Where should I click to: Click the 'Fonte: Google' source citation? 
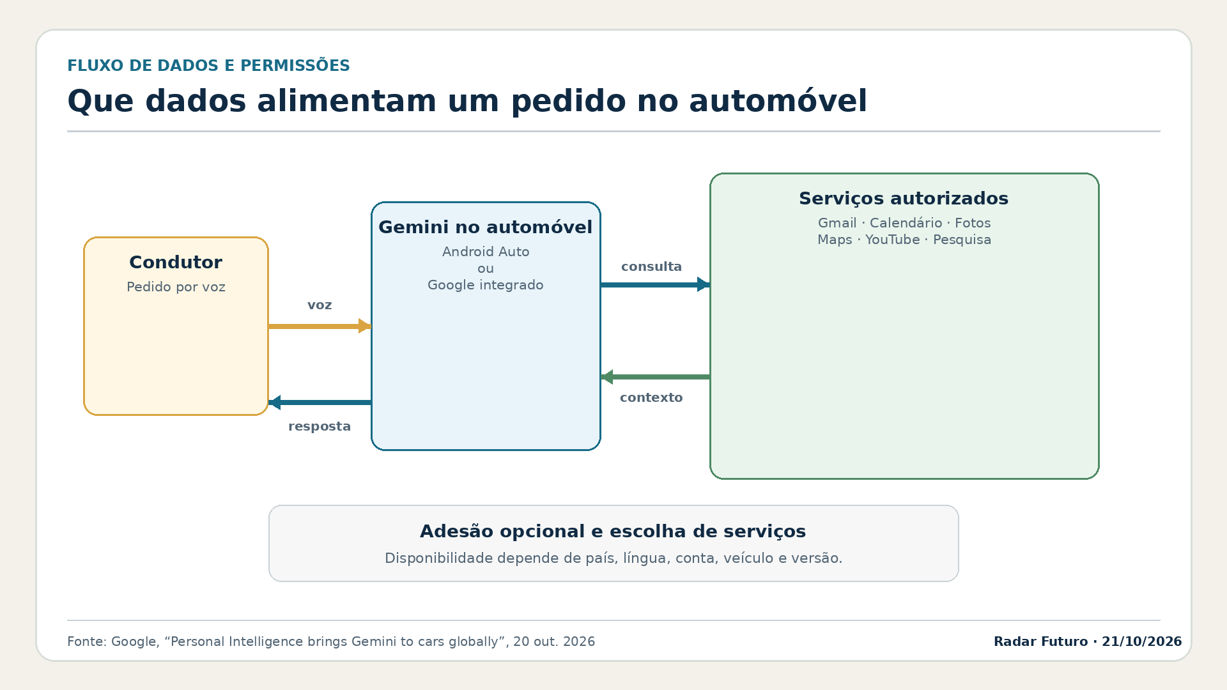click(331, 641)
